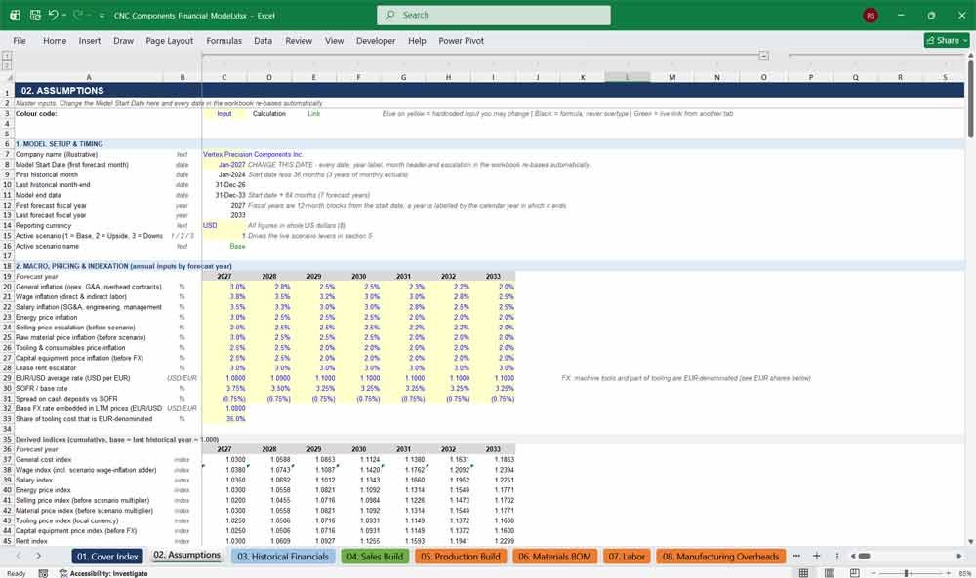
Task: Click the Select All corner triangle
Action: (x=7, y=77)
